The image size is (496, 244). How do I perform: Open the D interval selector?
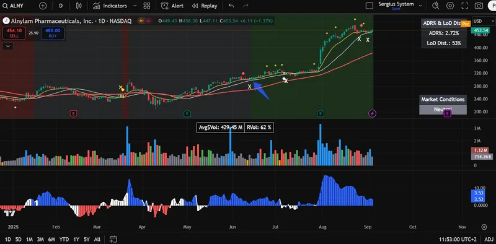coord(61,6)
